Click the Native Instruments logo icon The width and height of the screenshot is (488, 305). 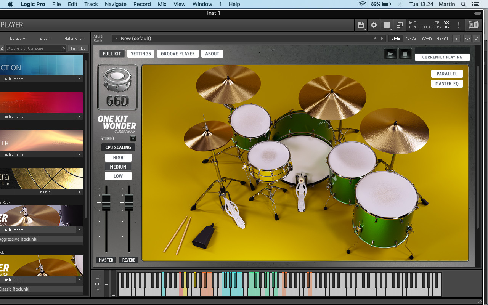coord(474,24)
